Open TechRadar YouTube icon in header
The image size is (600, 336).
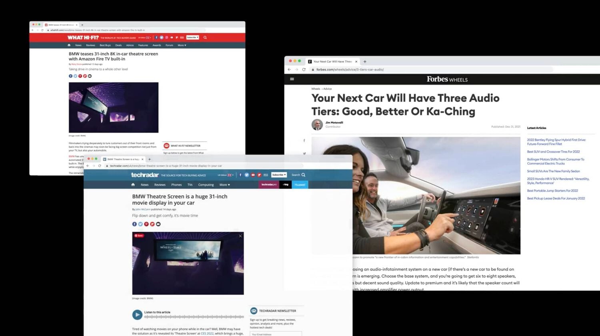pyautogui.click(x=253, y=175)
